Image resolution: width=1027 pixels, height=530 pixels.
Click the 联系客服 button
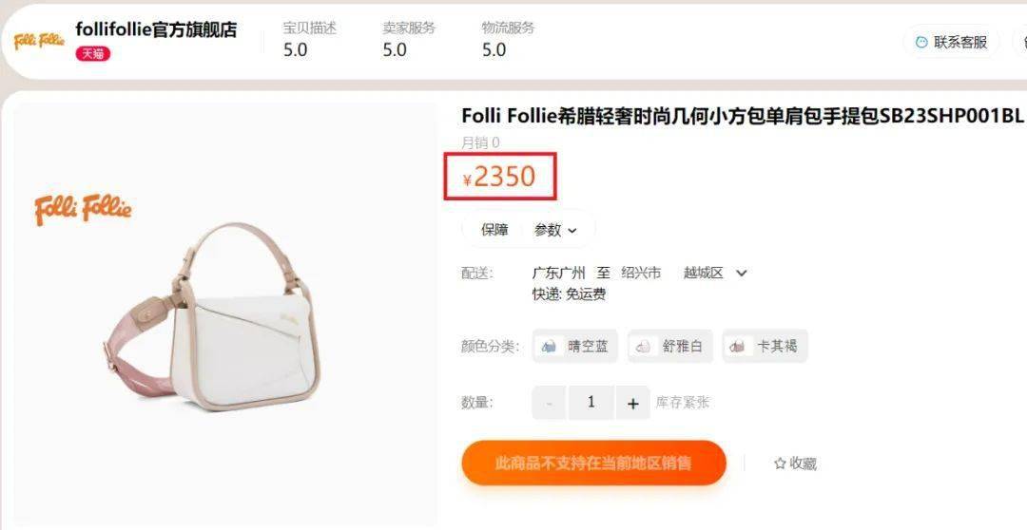[952, 42]
